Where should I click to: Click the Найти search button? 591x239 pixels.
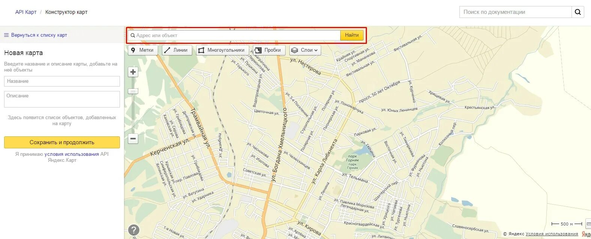352,35
